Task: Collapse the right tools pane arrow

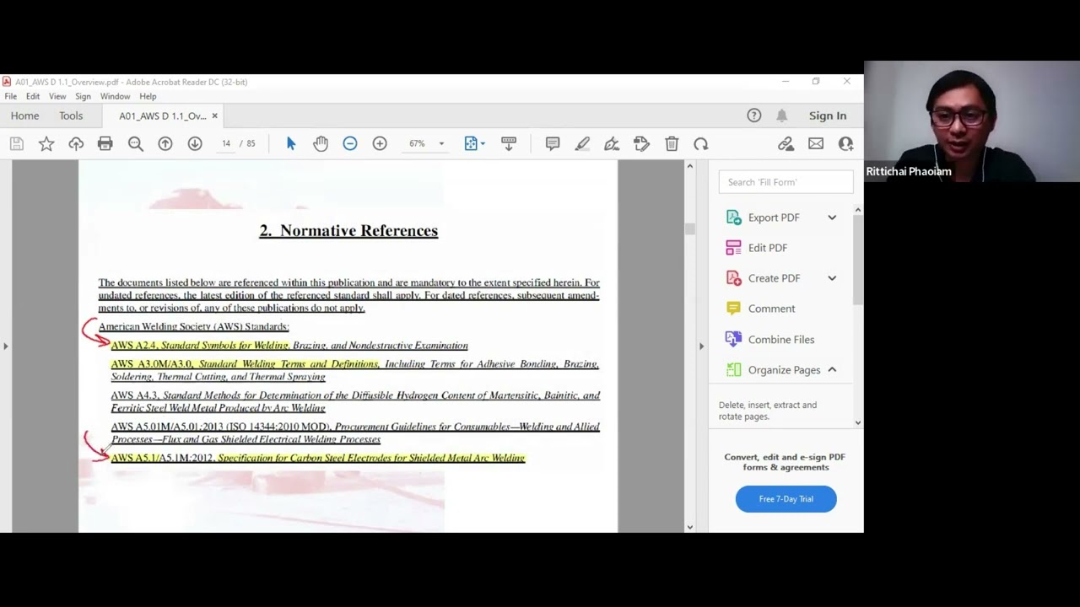Action: pyautogui.click(x=701, y=346)
